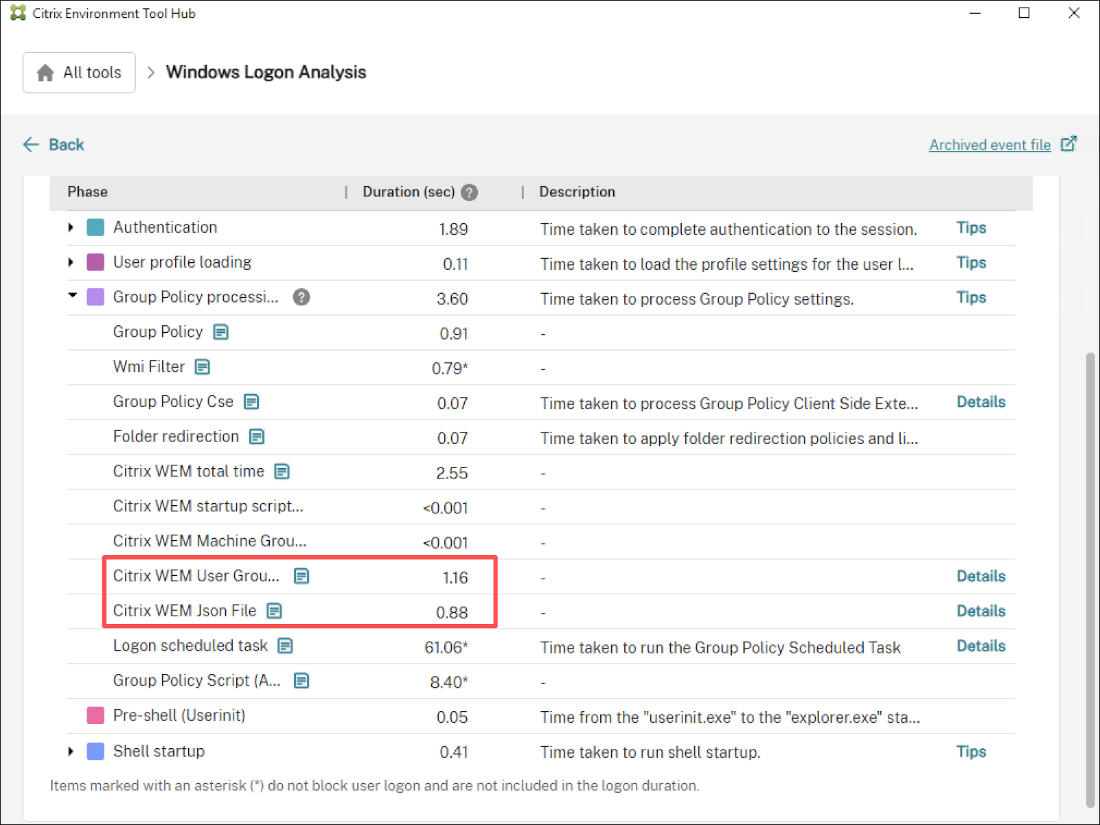Expand the User profile loading row

click(x=71, y=262)
